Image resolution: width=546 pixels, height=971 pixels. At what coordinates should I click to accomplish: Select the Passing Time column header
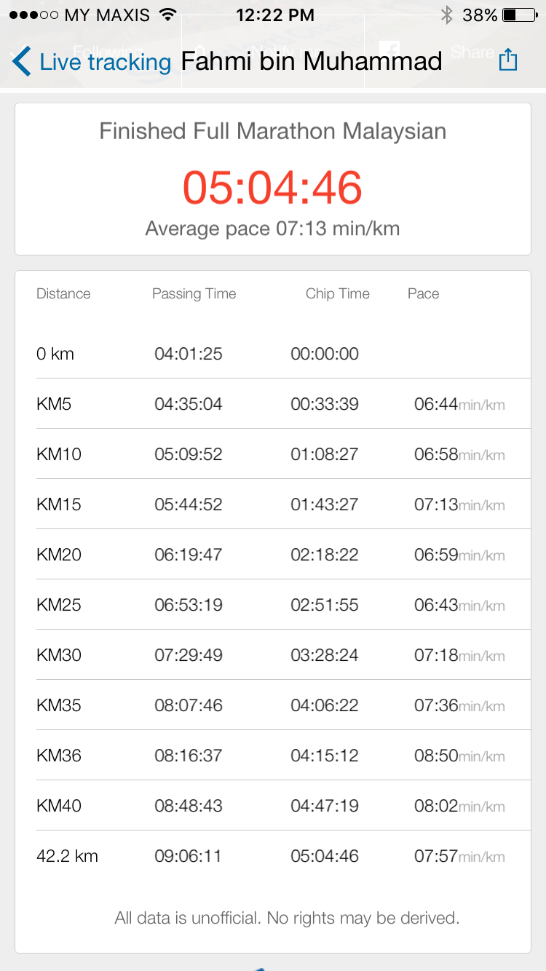(194, 294)
